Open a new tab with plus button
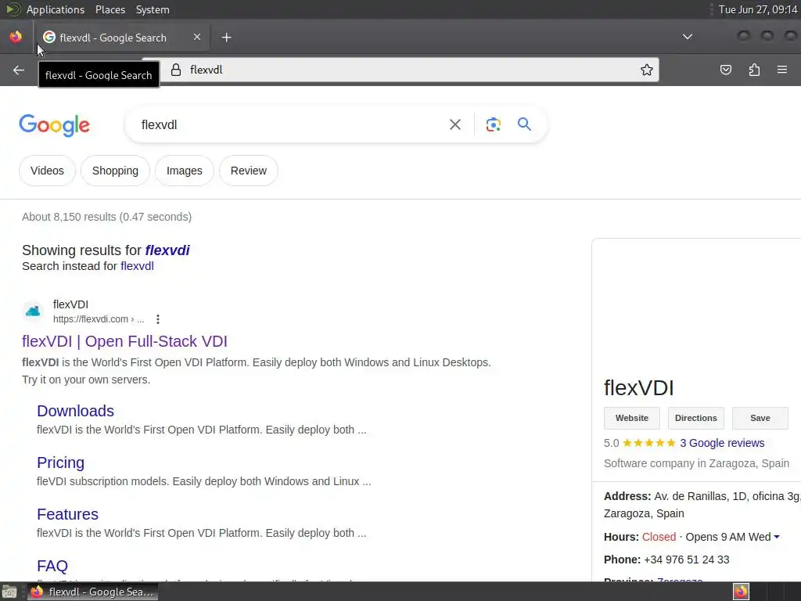The height and width of the screenshot is (601, 801). (x=226, y=38)
